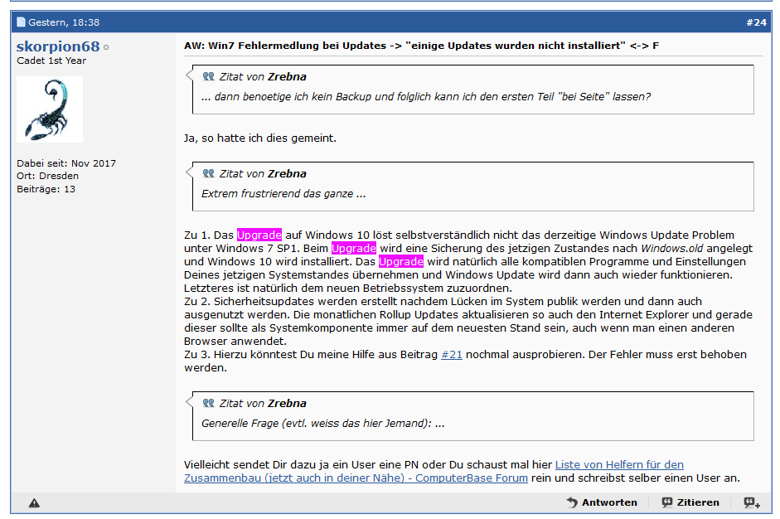Click the quoted text '... dann benoetige ich kein Backup'
780x519 pixels.
[426, 96]
